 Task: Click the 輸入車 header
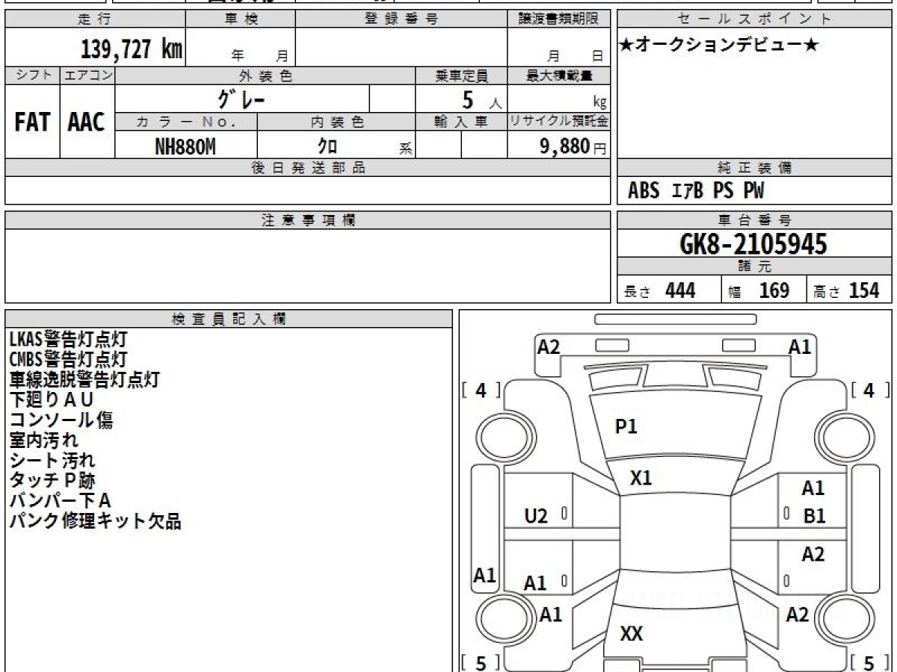(461, 122)
